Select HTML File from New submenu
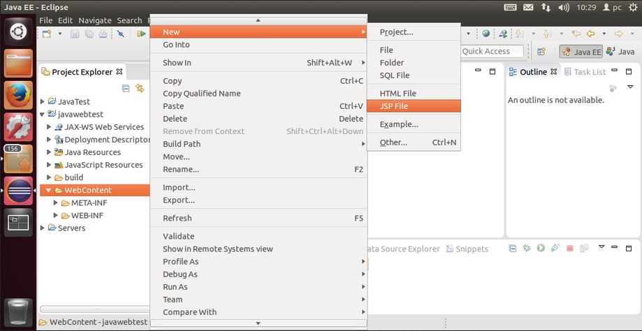 tap(414, 94)
